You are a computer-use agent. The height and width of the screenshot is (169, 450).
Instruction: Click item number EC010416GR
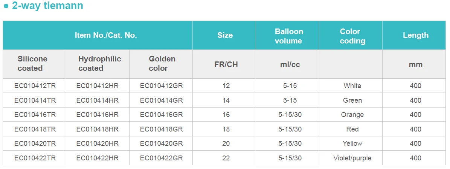pyautogui.click(x=161, y=115)
